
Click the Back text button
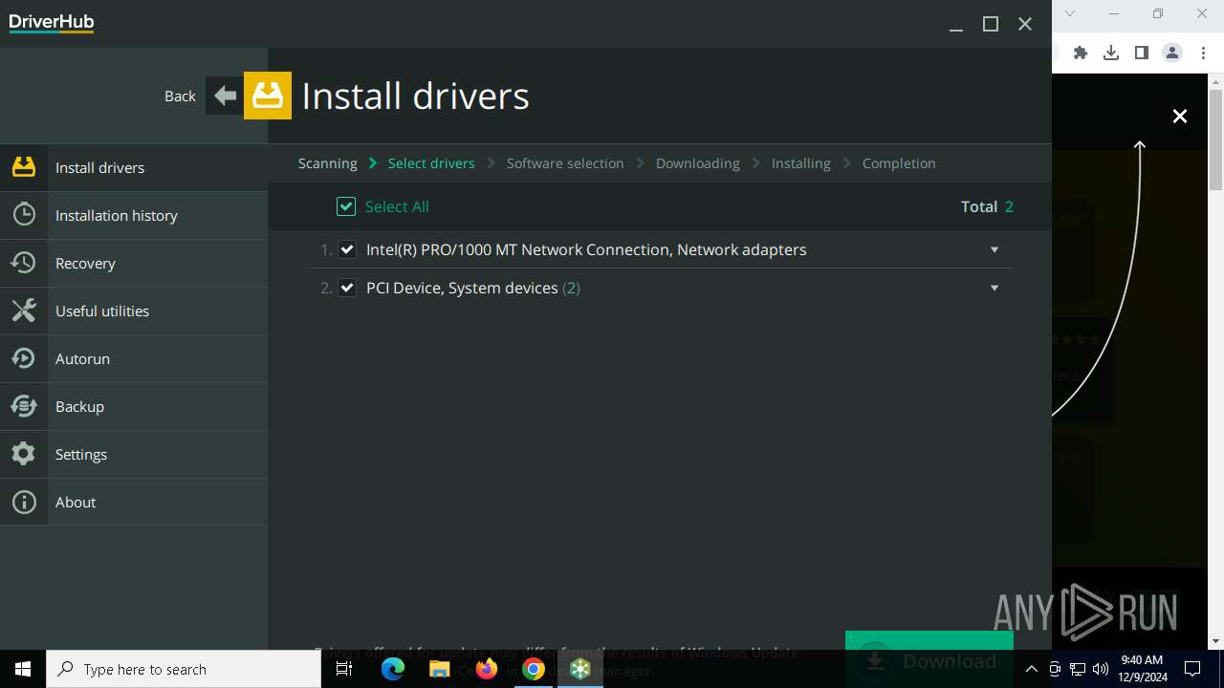[x=180, y=96]
